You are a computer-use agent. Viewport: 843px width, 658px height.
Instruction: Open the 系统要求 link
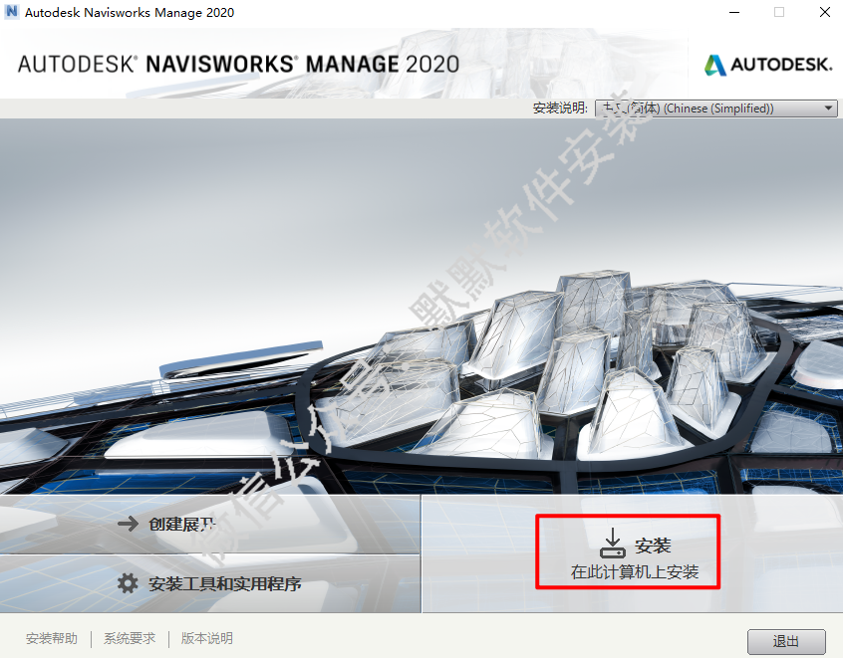point(130,638)
